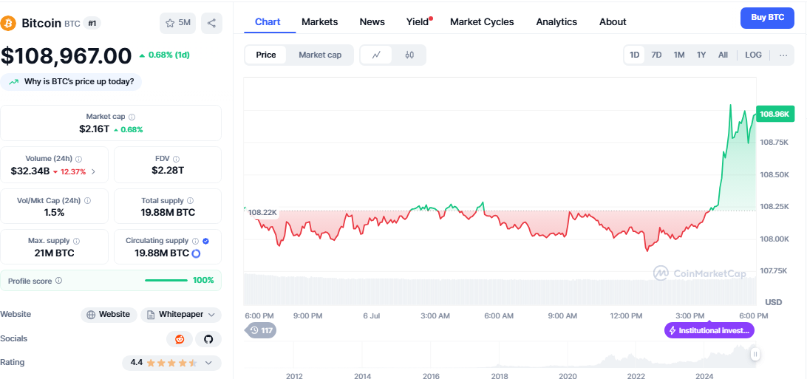Image resolution: width=807 pixels, height=379 pixels.
Task: Click the Circulating supply info icon
Action: (195, 241)
